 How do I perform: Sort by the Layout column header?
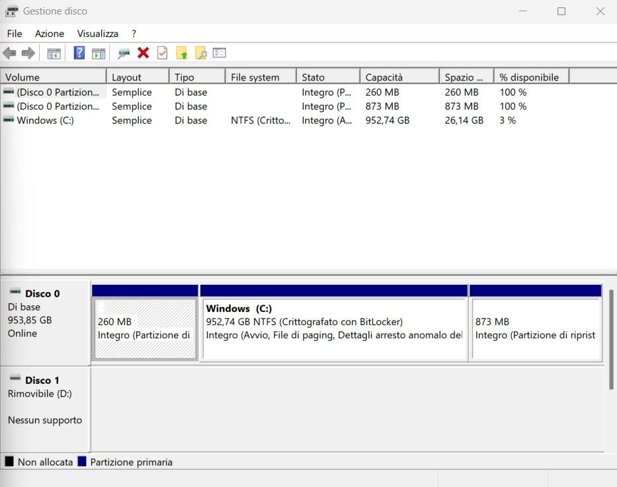pos(138,77)
